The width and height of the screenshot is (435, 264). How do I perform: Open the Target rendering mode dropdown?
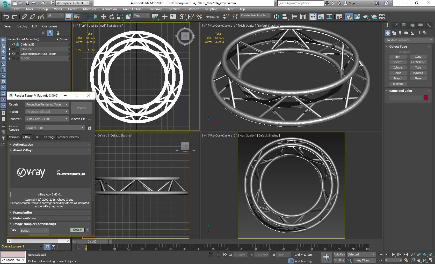pyautogui.click(x=47, y=104)
